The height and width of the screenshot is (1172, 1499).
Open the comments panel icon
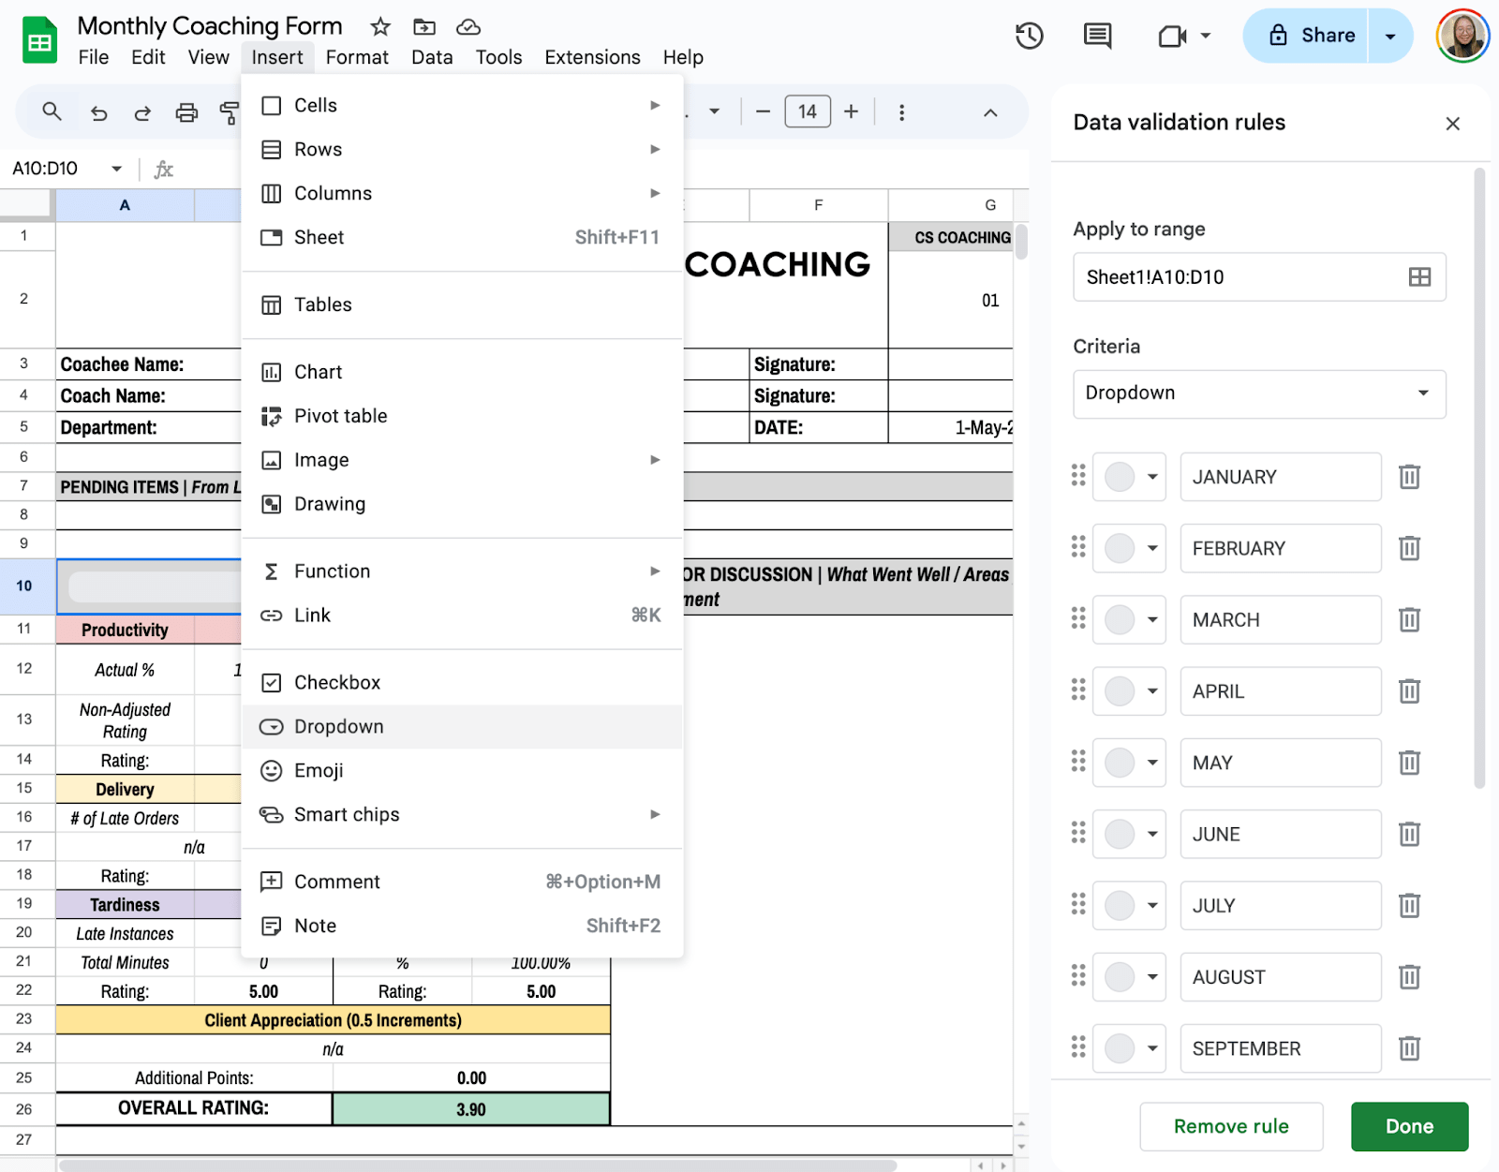(x=1097, y=37)
